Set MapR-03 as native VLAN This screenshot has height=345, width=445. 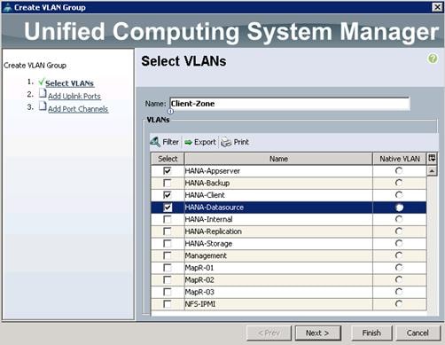point(399,292)
